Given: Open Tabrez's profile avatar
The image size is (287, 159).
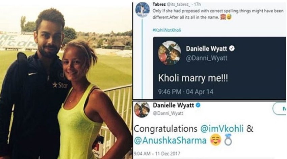Looking at the screenshot, I should coord(142,10).
